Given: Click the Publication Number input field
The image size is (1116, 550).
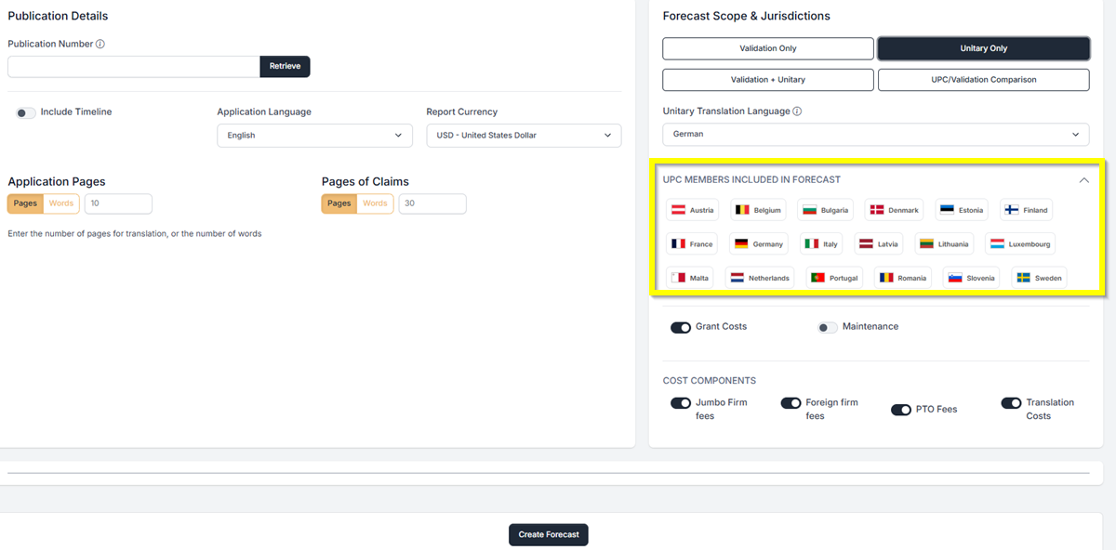Looking at the screenshot, I should pyautogui.click(x=133, y=67).
